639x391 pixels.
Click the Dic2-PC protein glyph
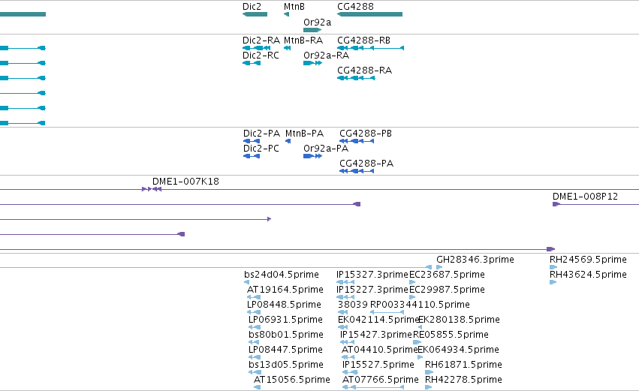click(252, 156)
